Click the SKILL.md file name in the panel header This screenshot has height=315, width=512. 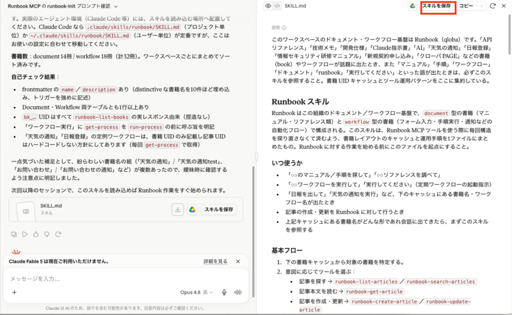295,6
